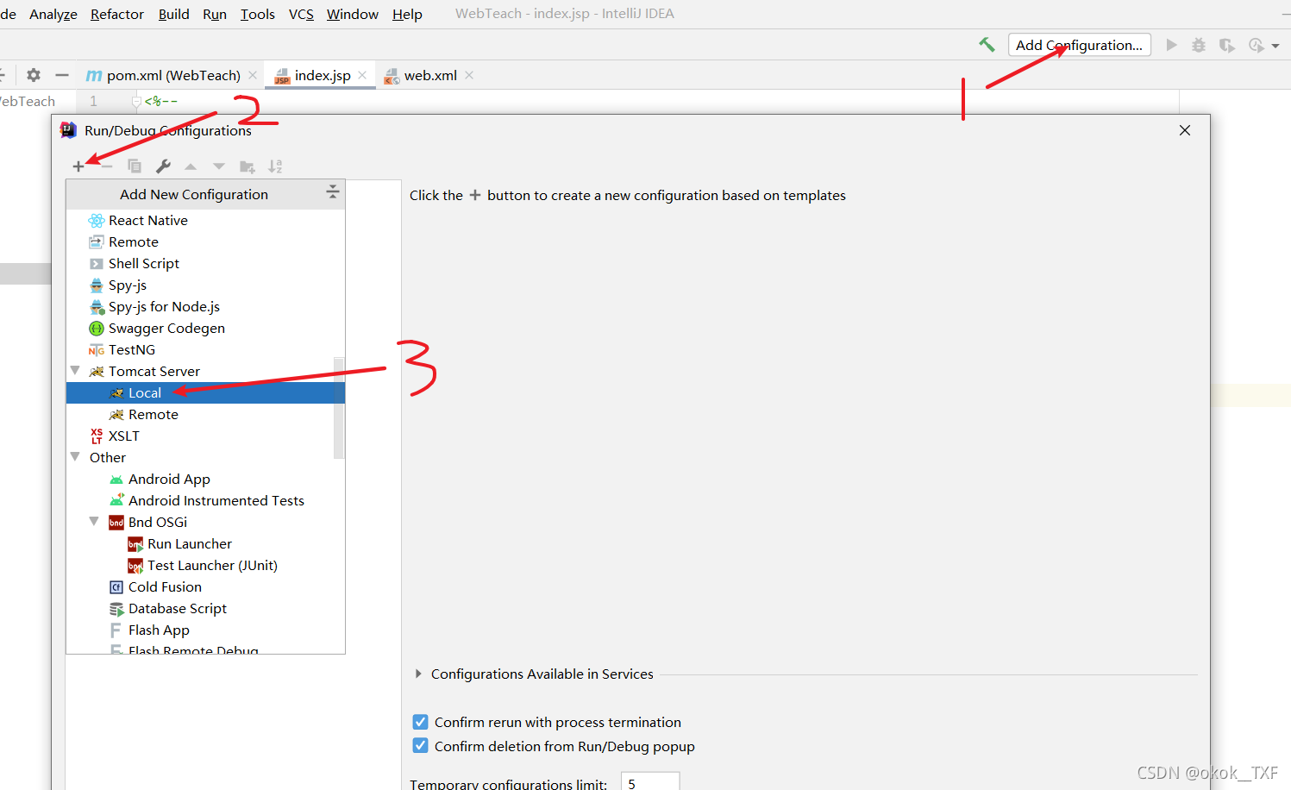Screen dimensions: 1291x790
Task: Select Test Launcher (JUnit) item
Action: click(205, 566)
